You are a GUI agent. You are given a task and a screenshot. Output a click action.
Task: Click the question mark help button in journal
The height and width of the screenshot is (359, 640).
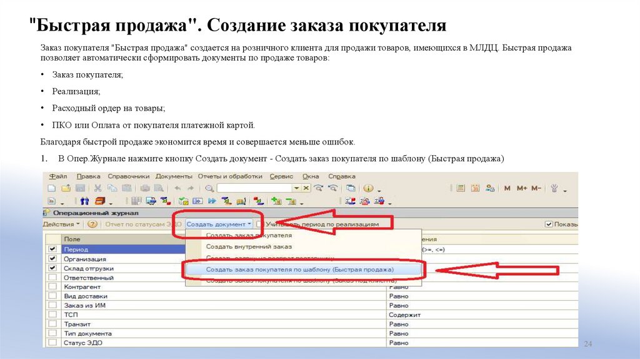pos(92,224)
